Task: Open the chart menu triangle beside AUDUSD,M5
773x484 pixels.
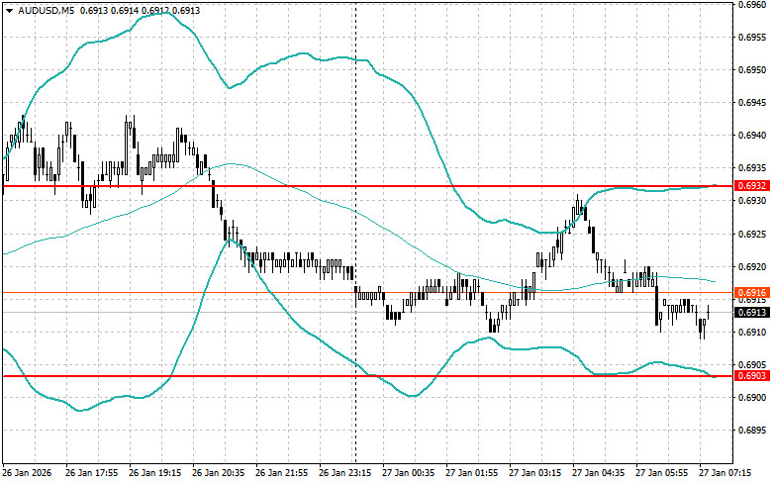Action: [x=9, y=10]
